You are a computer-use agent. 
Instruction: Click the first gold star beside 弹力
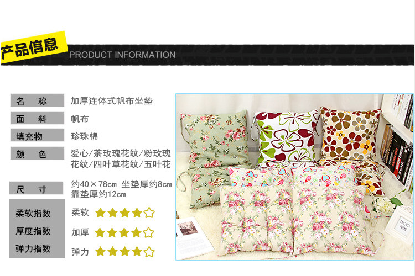pyautogui.click(x=100, y=252)
